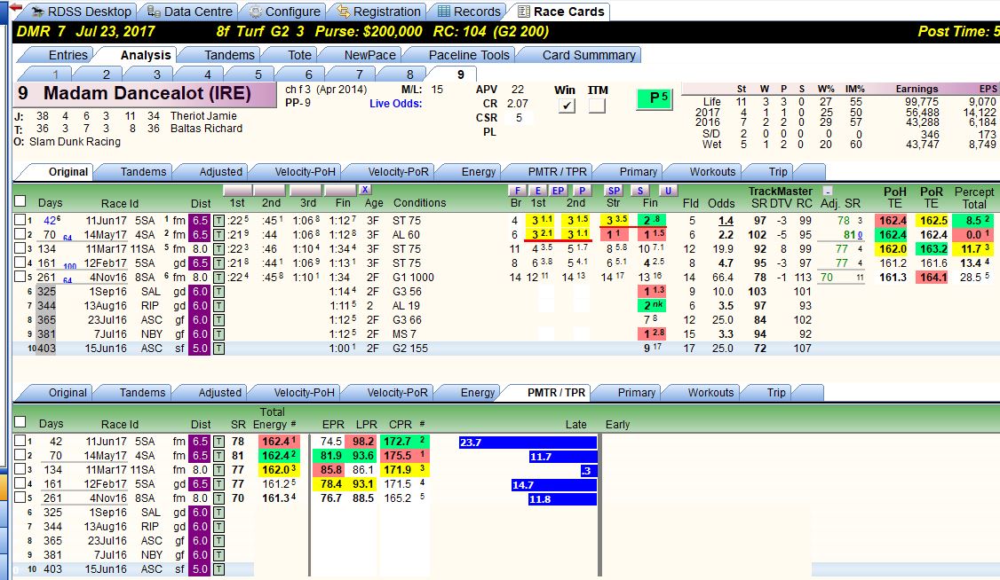The height and width of the screenshot is (580, 1000).
Task: Select horse tab number 7
Action: [x=359, y=74]
